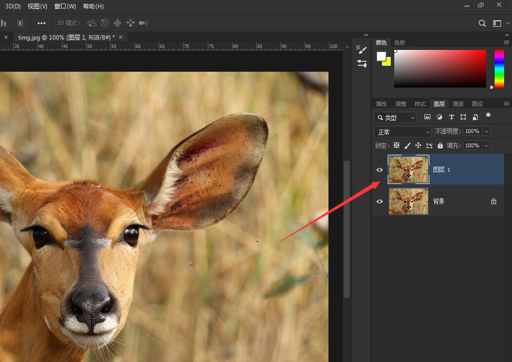Filter layers by type (T) text layers
512x362 pixels.
(451, 117)
